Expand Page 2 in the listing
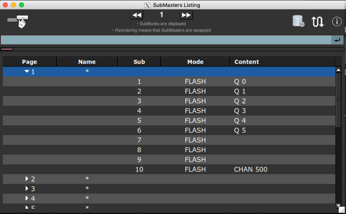The height and width of the screenshot is (214, 346). tap(27, 179)
